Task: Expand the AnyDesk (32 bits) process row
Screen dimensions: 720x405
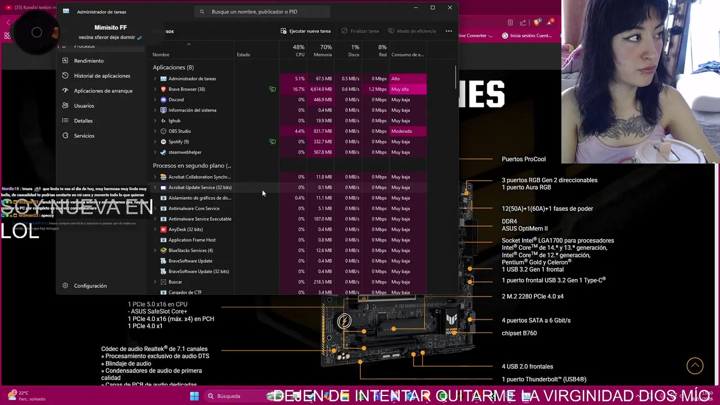Action: [x=155, y=229]
